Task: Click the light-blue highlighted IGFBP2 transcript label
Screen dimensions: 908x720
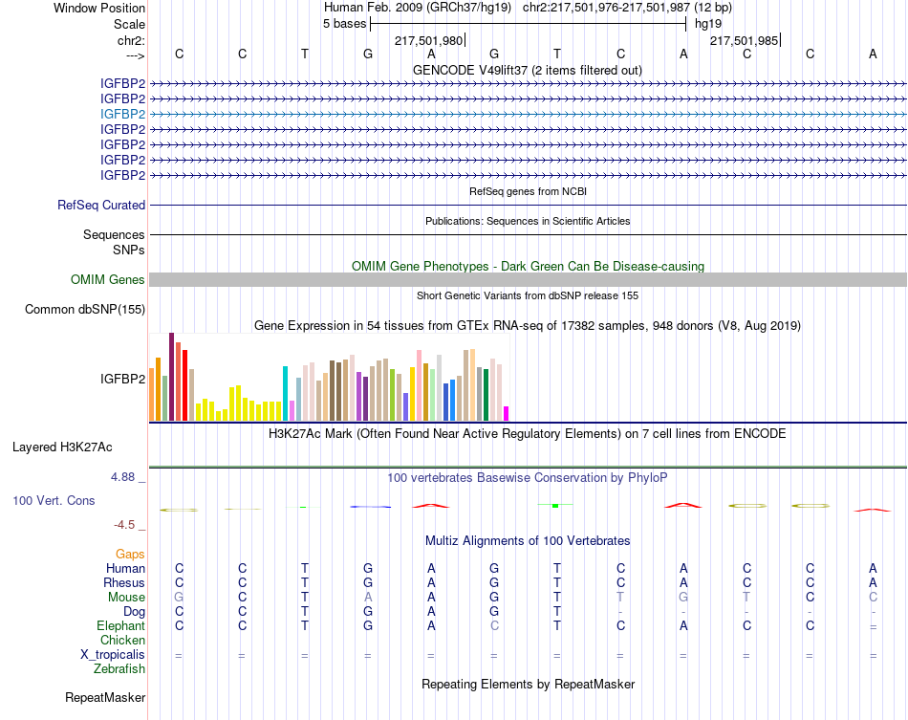Action: coord(122,114)
